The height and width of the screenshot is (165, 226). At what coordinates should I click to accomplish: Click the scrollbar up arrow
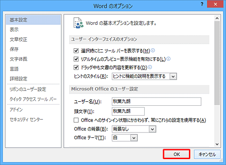pos(217,18)
